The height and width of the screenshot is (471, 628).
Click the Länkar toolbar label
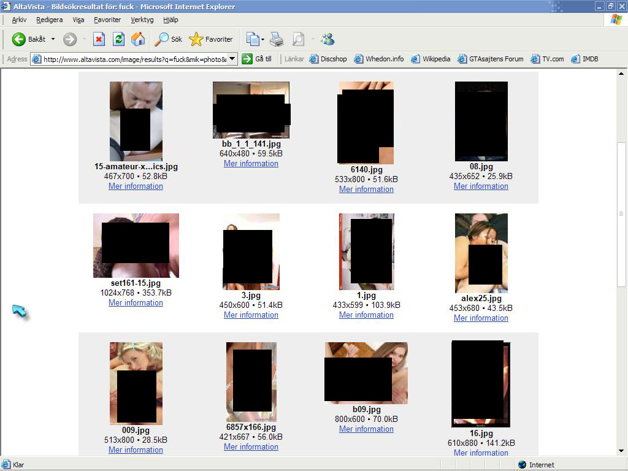[294, 59]
